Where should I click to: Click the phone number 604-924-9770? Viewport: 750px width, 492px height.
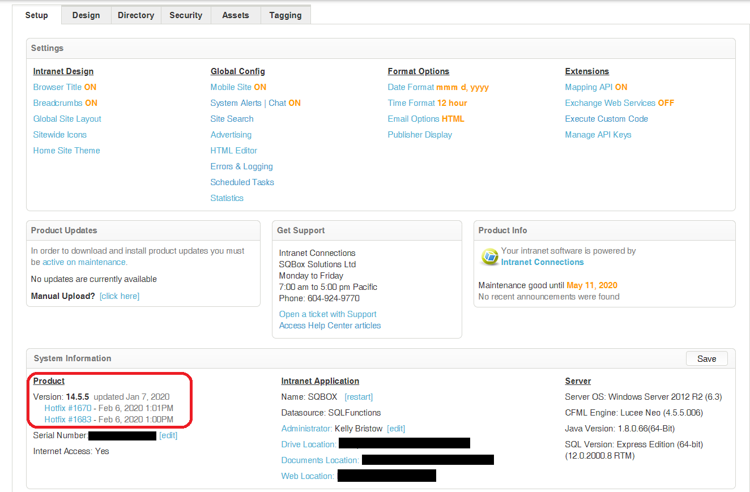coord(334,298)
